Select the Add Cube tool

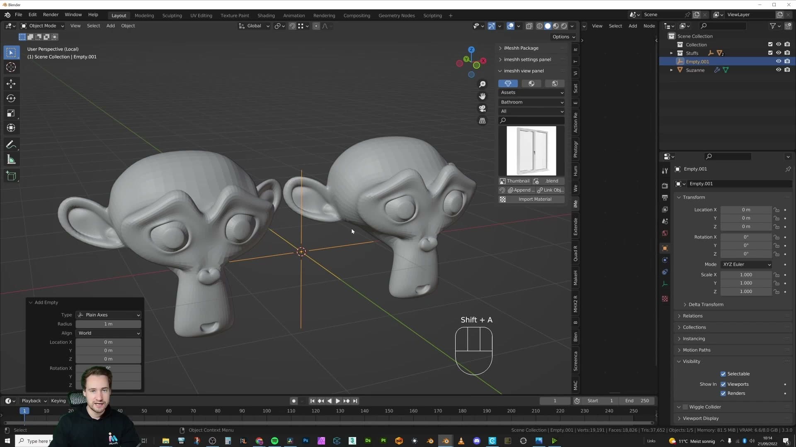click(x=11, y=176)
